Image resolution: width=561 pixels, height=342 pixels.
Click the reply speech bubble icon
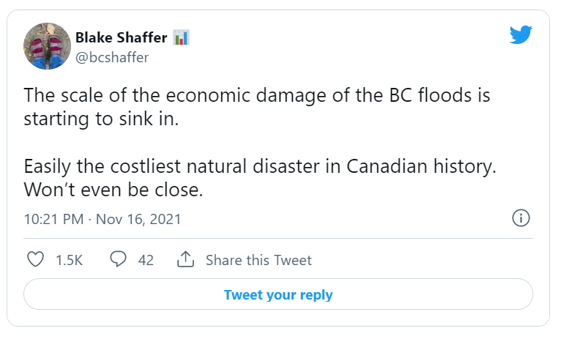click(118, 259)
